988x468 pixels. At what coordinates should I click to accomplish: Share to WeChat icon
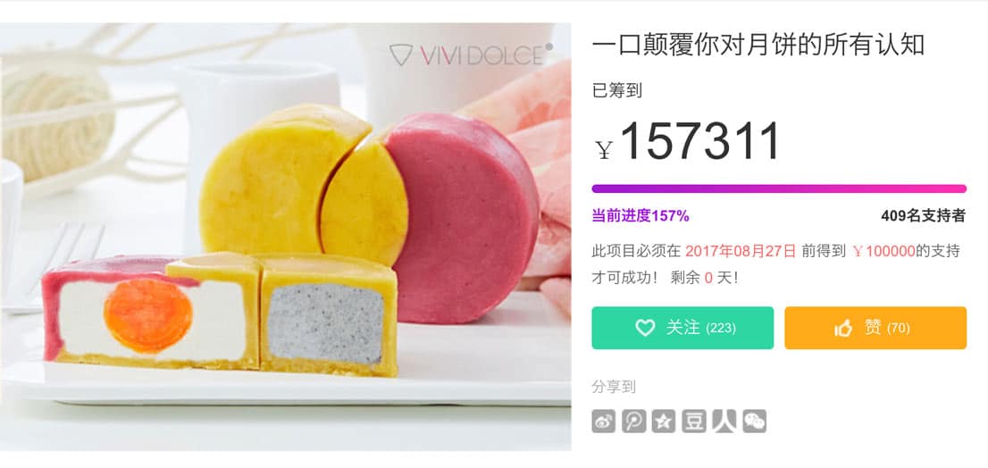754,421
